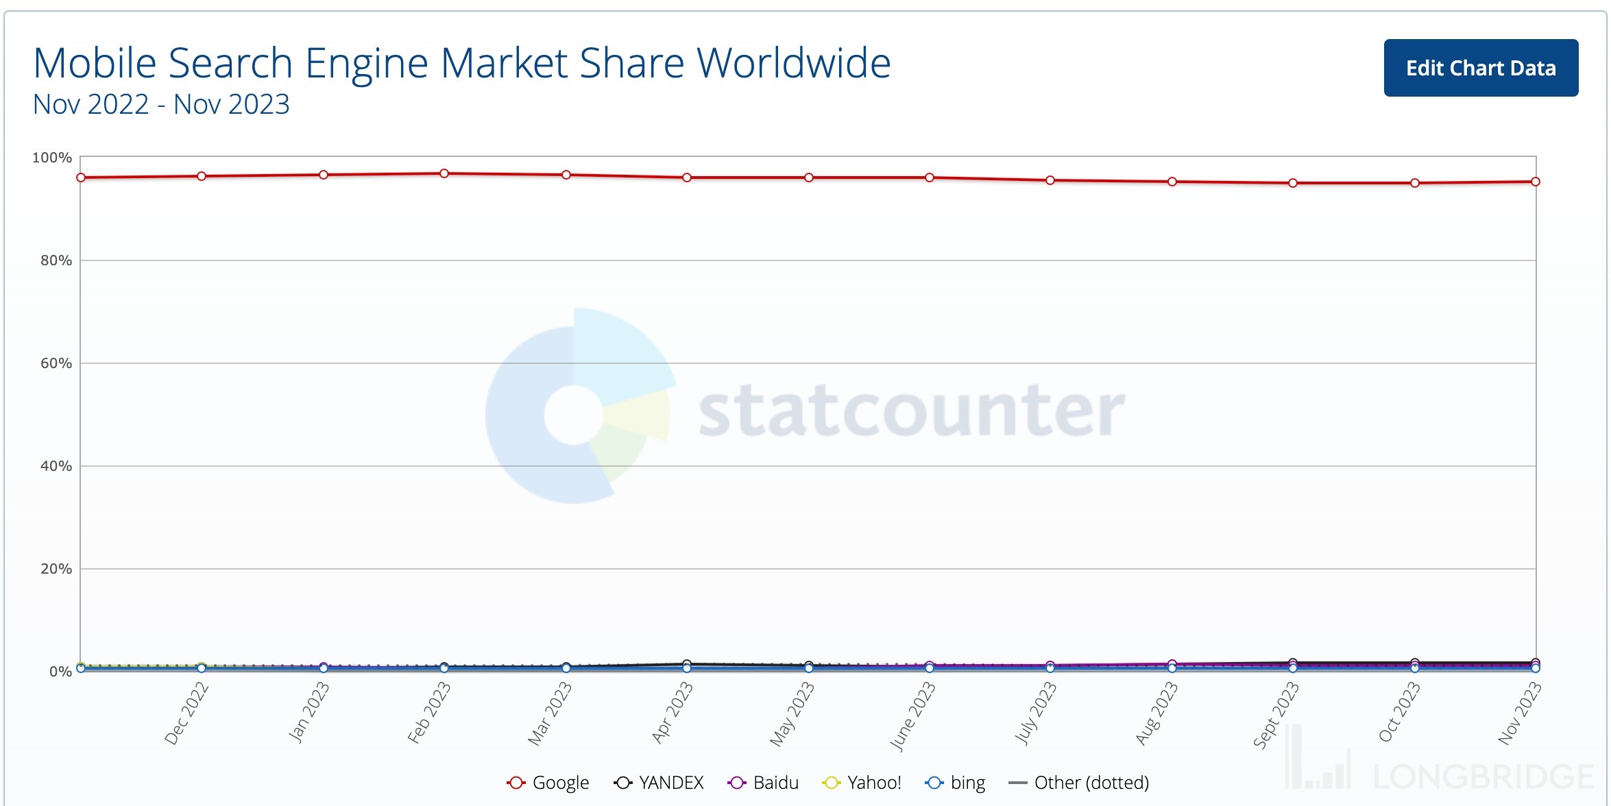Click the Mobile Search Engine Market Share title

pos(461,63)
